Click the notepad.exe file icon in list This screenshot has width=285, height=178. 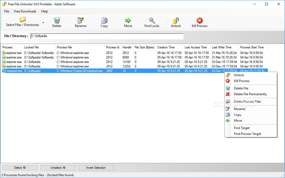pos(4,71)
